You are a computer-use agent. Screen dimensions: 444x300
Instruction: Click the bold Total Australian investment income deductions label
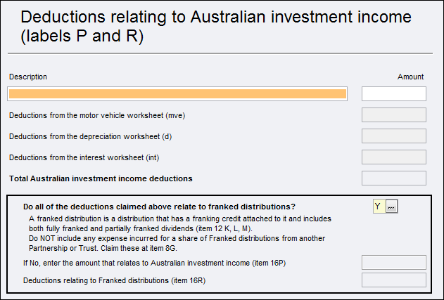click(101, 178)
